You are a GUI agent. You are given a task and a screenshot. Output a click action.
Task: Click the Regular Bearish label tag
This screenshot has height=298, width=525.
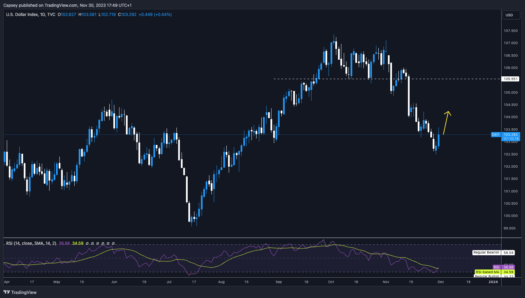[x=486, y=253]
